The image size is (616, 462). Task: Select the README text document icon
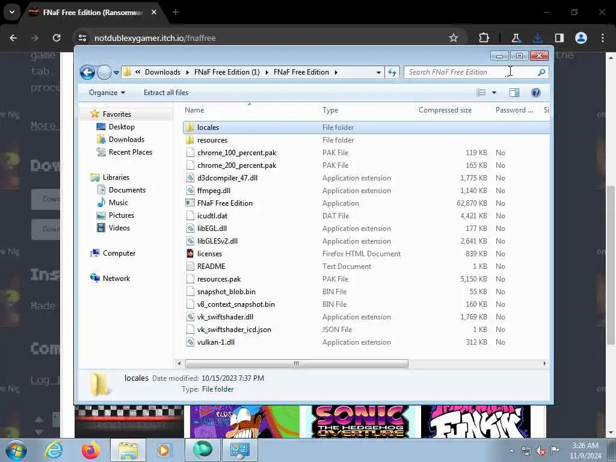[x=190, y=266]
